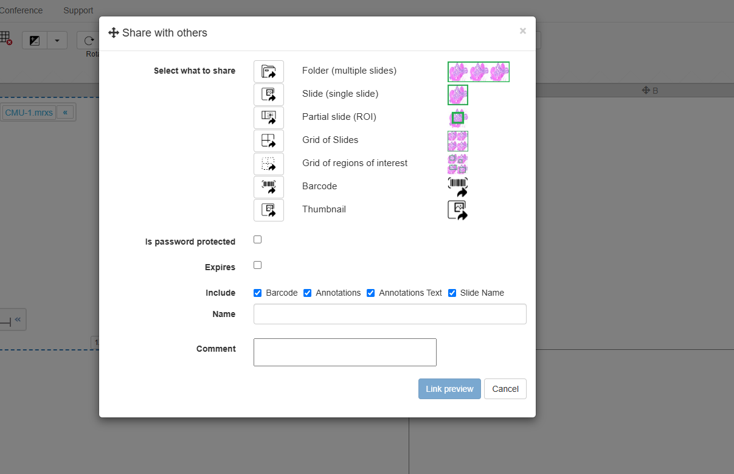The width and height of the screenshot is (734, 474).
Task: Uncheck the Annotations Text include option
Action: tap(371, 293)
